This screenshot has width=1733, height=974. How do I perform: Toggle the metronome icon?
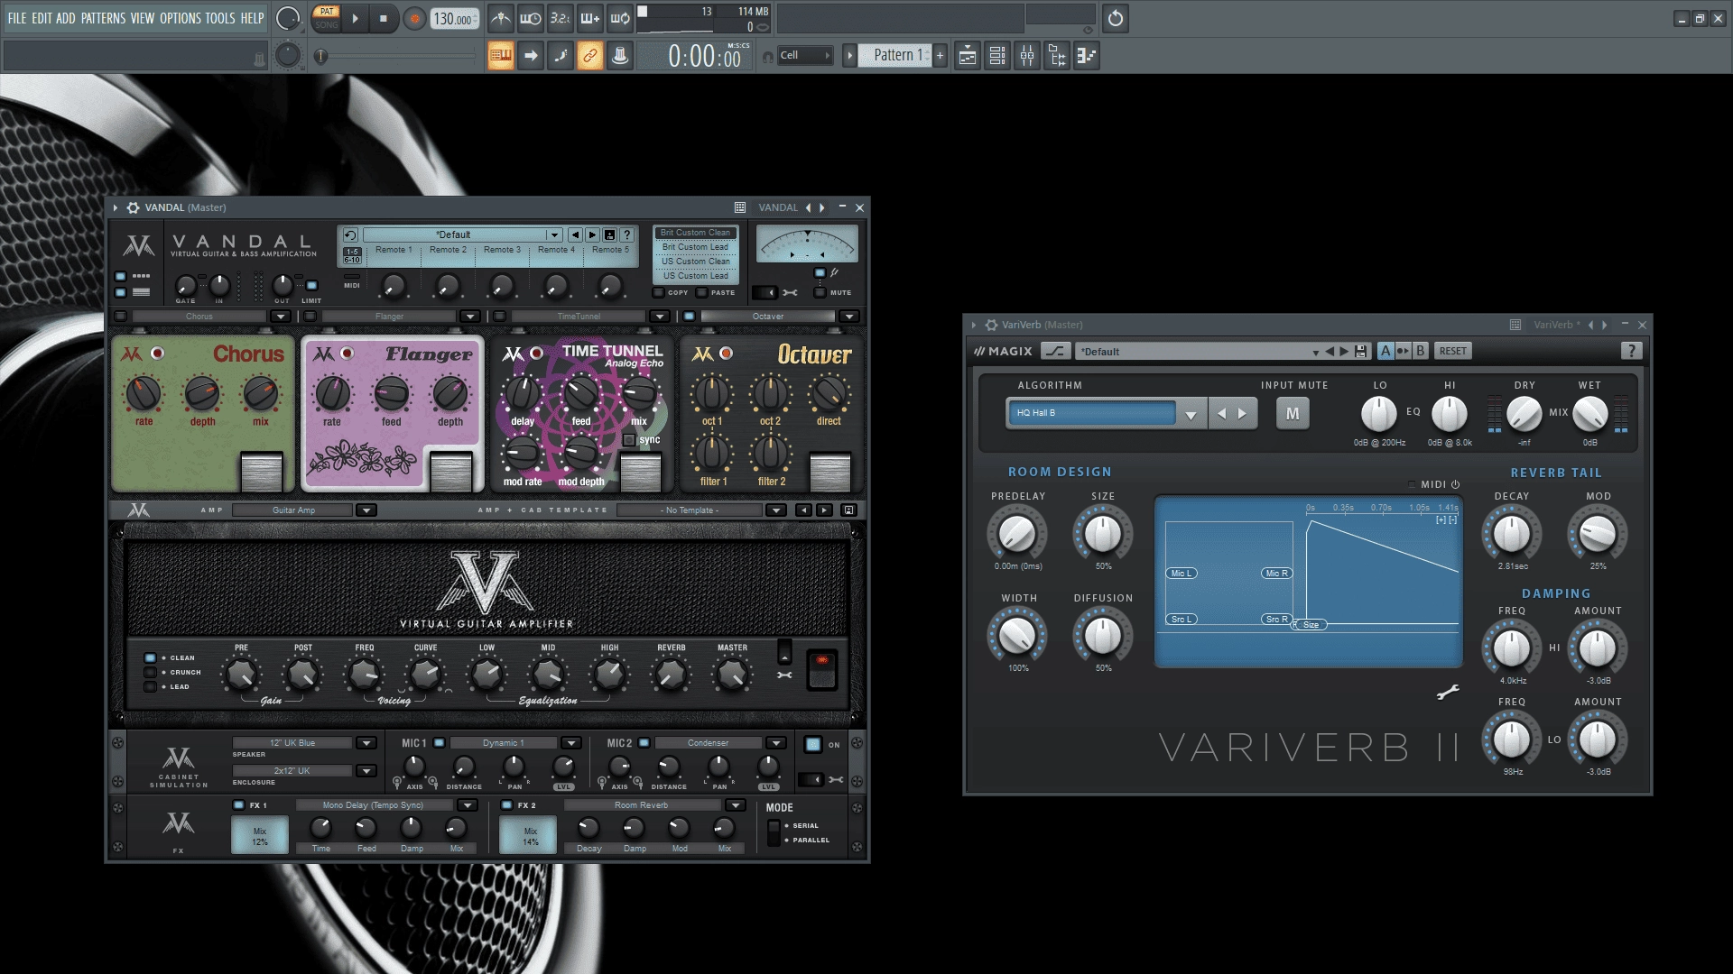coord(501,18)
